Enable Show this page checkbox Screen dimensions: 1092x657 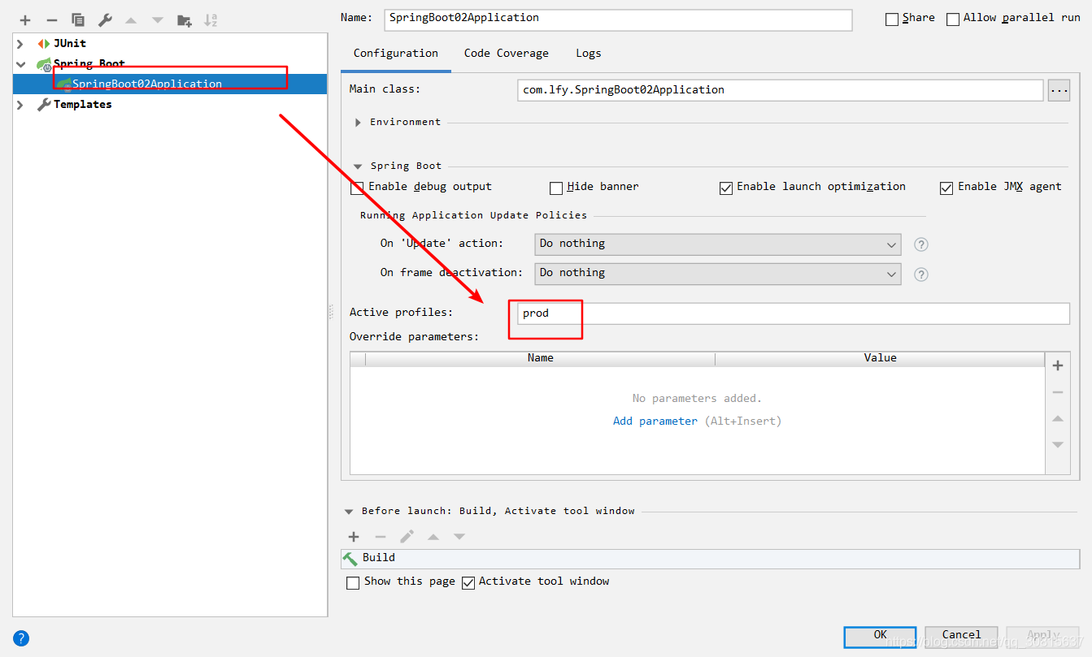353,582
